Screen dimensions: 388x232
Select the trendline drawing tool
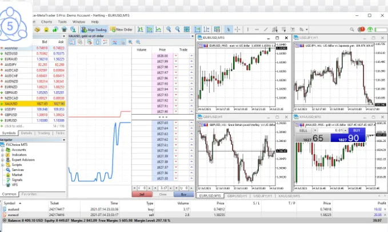tap(266, 30)
